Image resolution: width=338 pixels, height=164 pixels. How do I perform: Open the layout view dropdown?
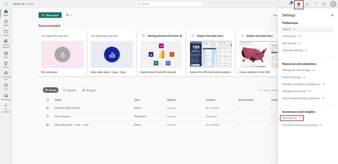coord(69,15)
